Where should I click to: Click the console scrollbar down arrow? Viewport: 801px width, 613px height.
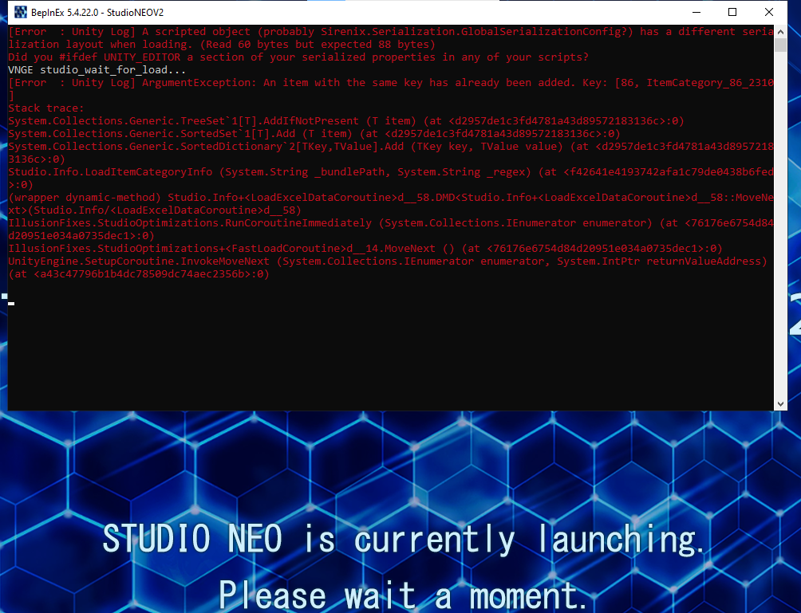pos(780,404)
